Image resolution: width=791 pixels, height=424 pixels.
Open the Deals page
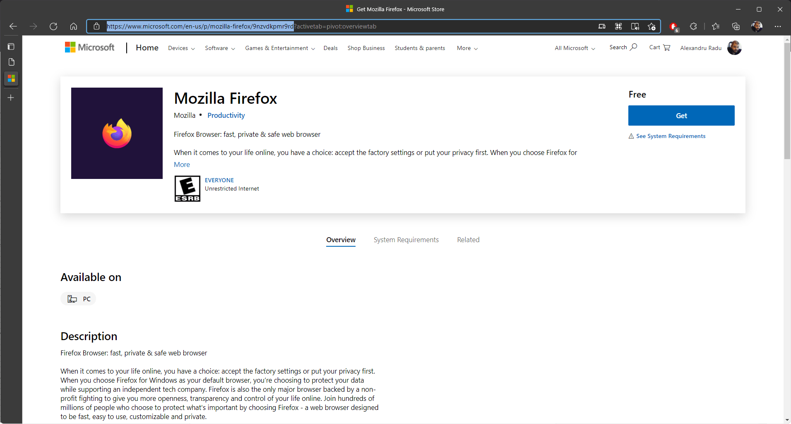coord(331,48)
